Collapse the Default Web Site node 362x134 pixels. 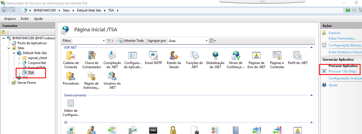click(14, 53)
